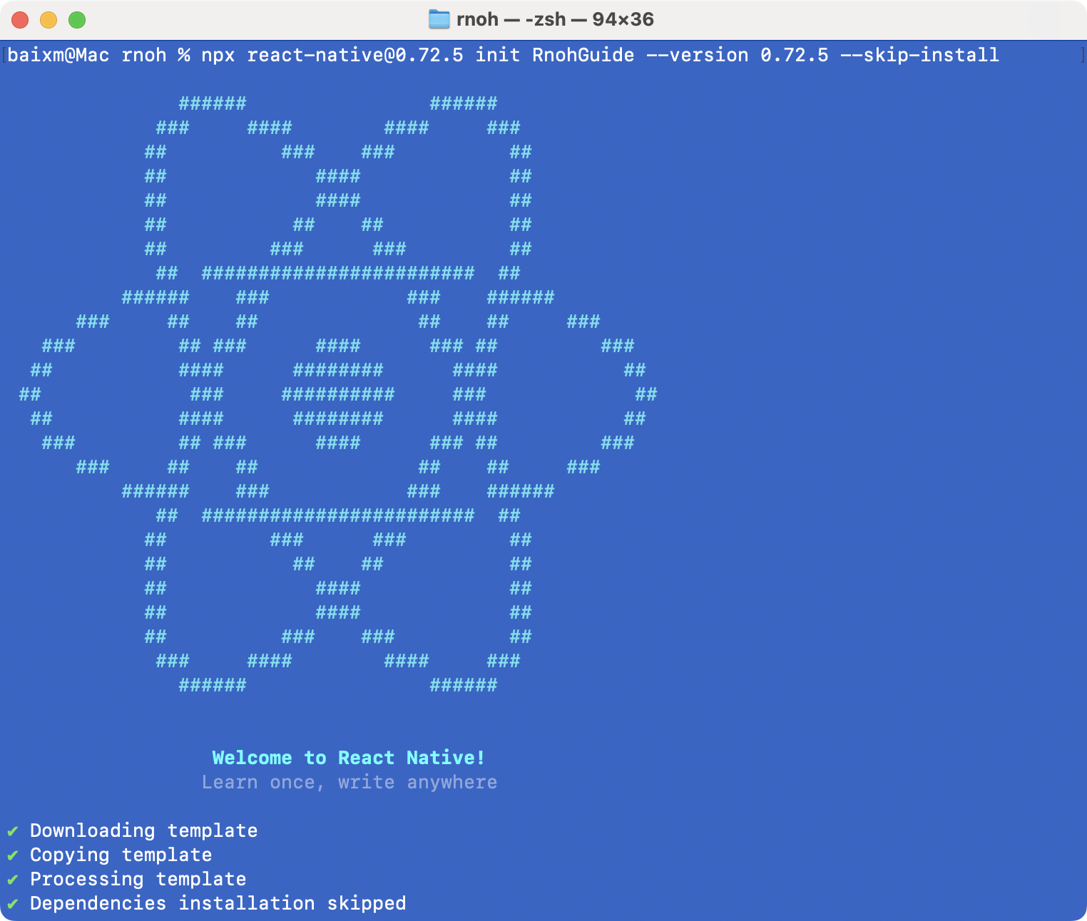Viewport: 1087px width, 921px height.
Task: Click the window title "rnoh — -zsh — 94×36"
Action: tap(555, 19)
